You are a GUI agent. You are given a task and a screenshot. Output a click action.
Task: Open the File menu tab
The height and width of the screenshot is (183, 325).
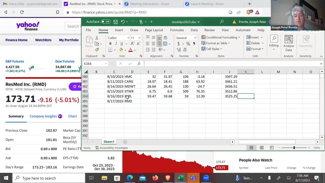point(88,30)
